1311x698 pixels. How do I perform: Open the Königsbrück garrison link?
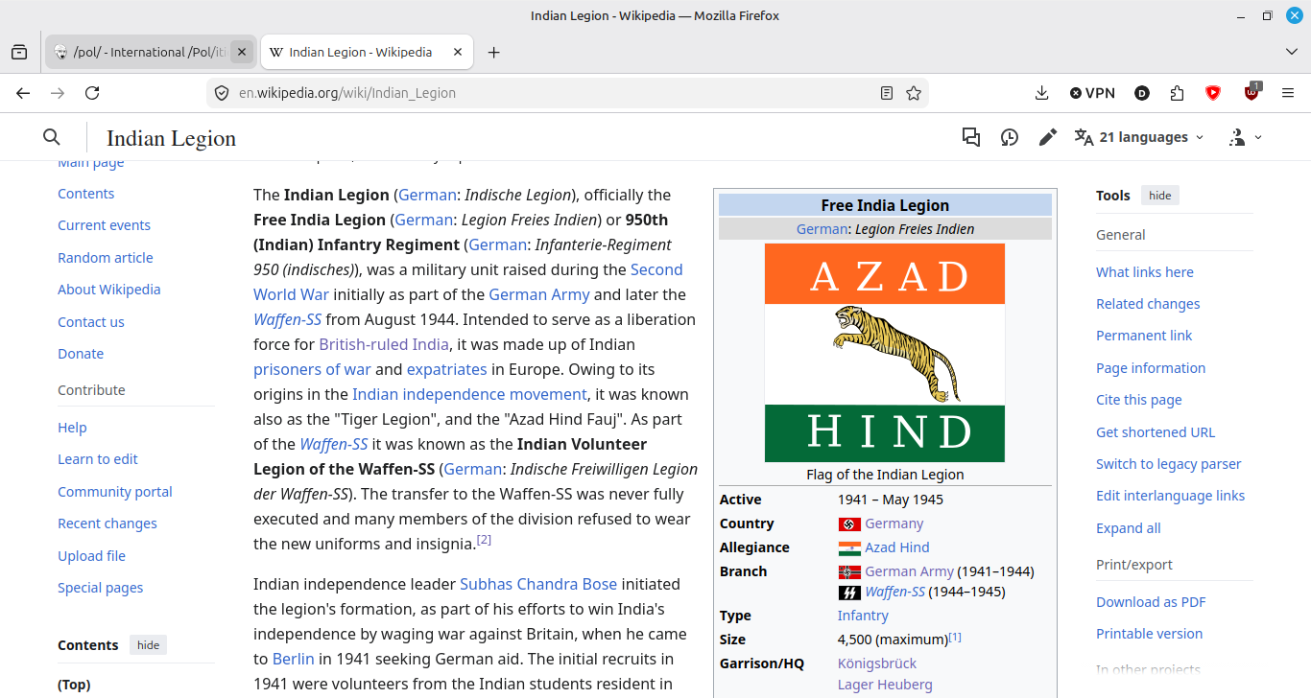(x=877, y=663)
